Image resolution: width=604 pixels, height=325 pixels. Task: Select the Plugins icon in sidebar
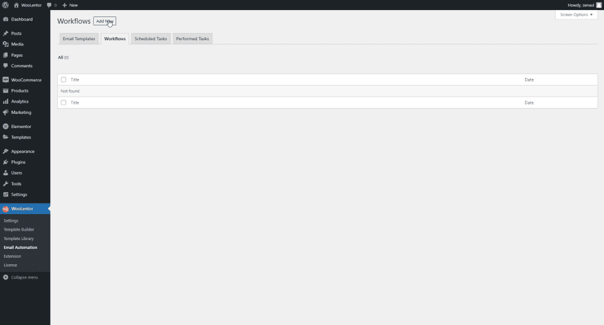[5, 162]
